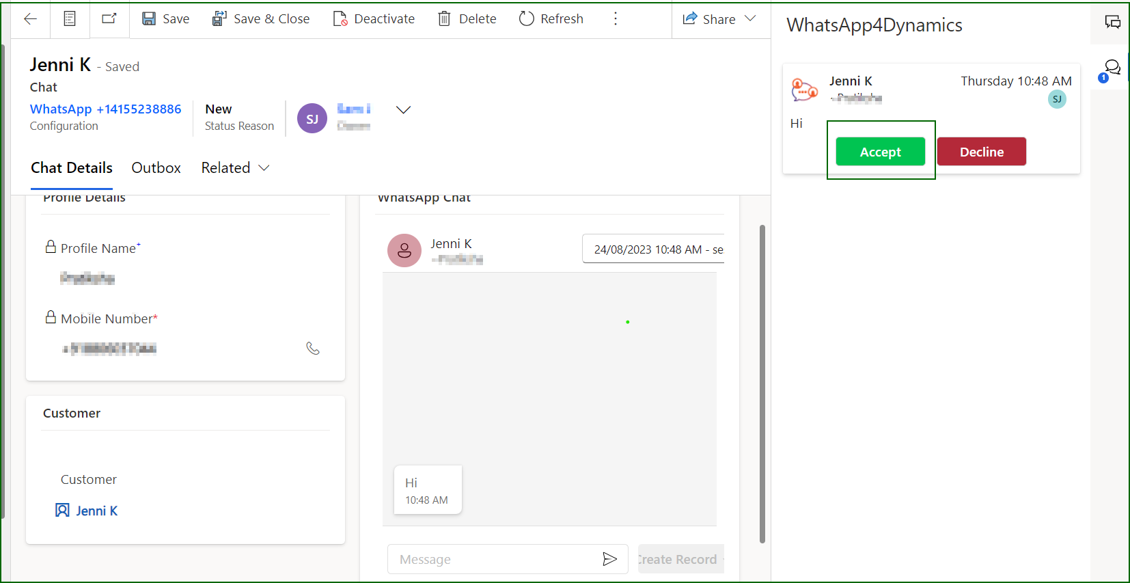Decline the incoming WhatsApp chat
1130x583 pixels.
(982, 152)
